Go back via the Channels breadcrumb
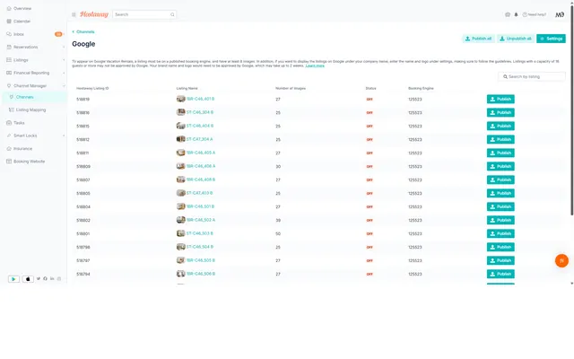Screen dimensions: 574x359 pos(83,32)
